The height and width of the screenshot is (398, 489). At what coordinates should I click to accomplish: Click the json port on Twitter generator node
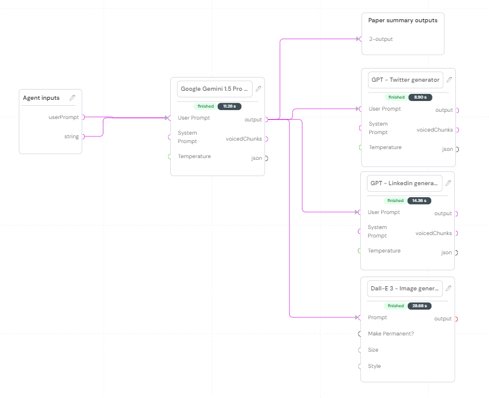[457, 149]
